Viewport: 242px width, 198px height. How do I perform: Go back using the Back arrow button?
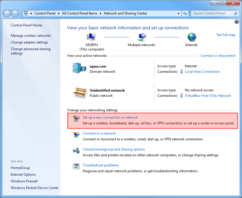coord(7,13)
